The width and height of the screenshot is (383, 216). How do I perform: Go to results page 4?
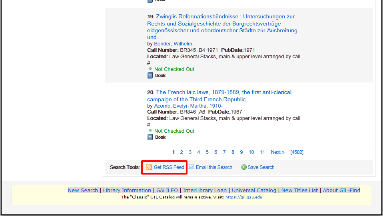tap(199, 152)
